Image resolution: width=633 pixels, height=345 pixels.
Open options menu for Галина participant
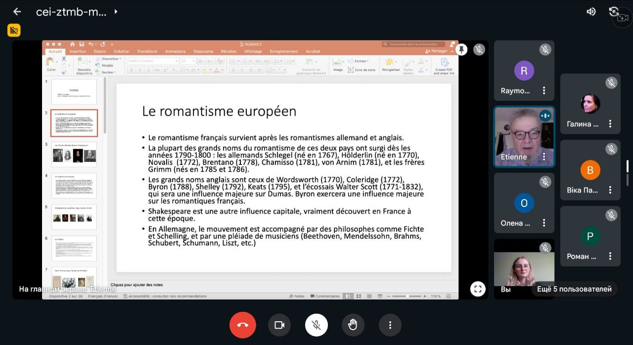[610, 124]
